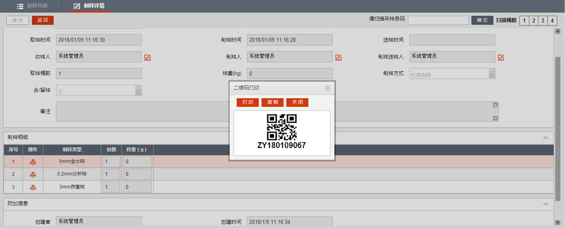Close the 二维码打印 dialog via X icon
Viewport: 565px width, 228px height.
coord(328,88)
